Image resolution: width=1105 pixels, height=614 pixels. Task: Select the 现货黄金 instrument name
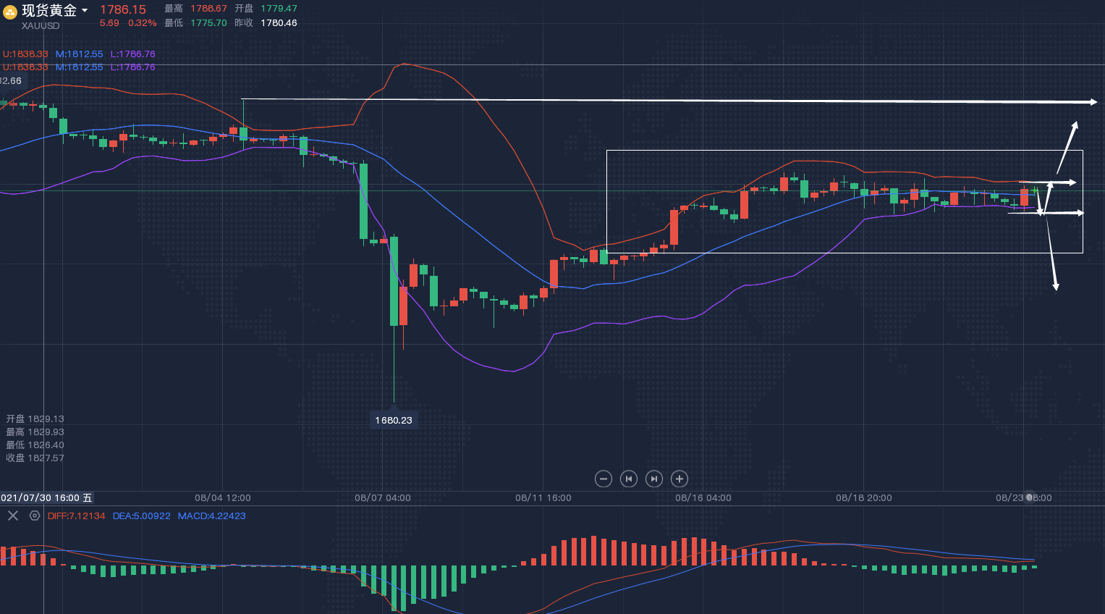[49, 10]
